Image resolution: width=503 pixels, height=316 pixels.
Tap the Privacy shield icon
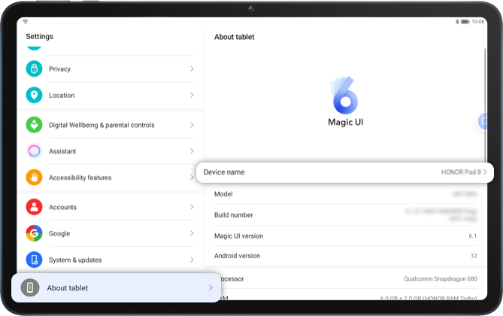[34, 69]
